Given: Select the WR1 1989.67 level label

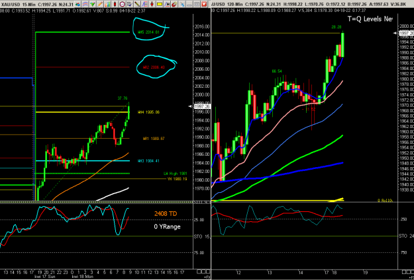Looking at the screenshot, I should (154, 139).
